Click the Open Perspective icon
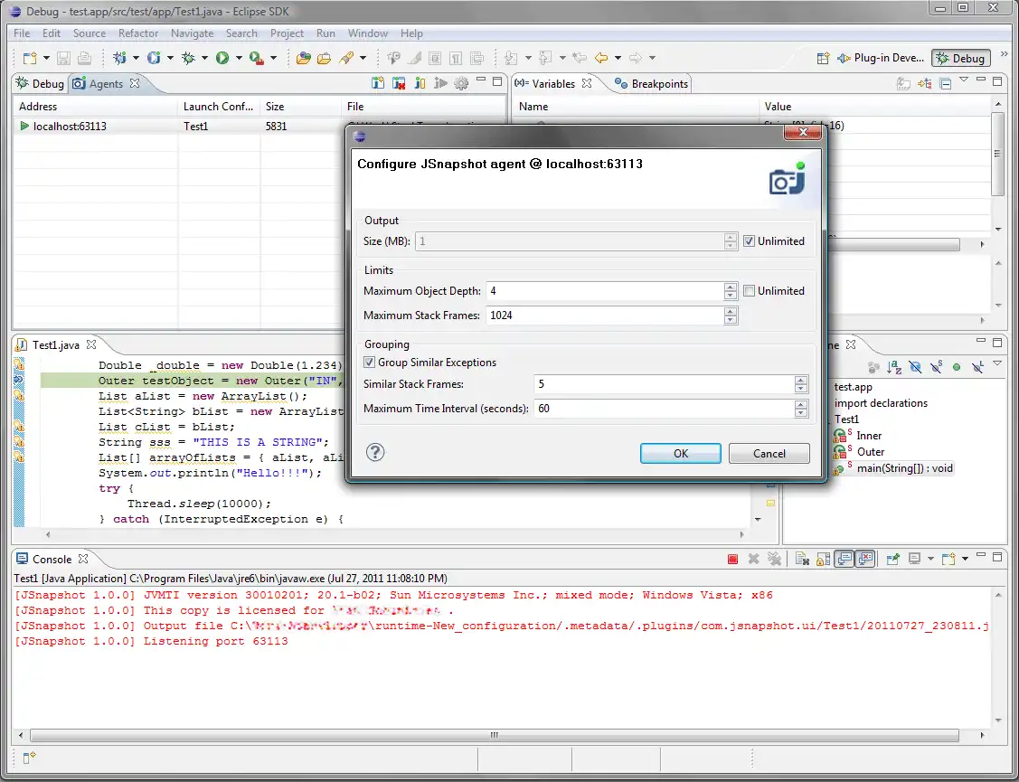1019x782 pixels. 823,58
